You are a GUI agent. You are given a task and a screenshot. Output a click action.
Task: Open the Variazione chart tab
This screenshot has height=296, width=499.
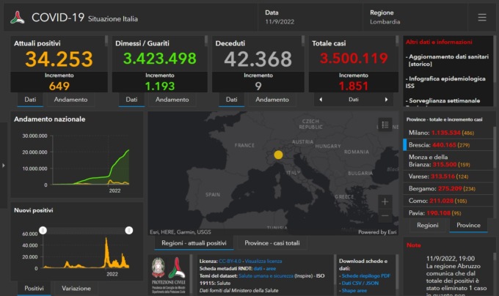tap(76, 289)
